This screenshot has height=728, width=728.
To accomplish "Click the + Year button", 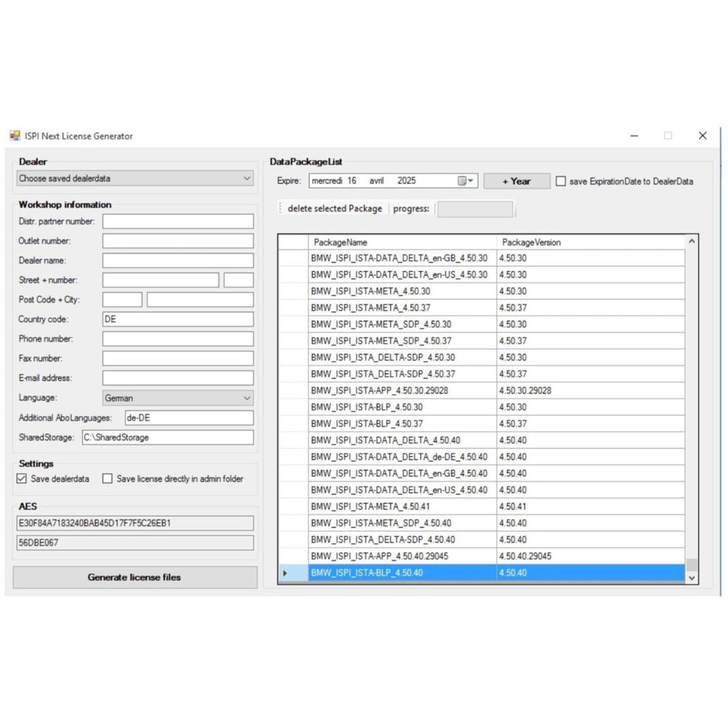I will [516, 181].
